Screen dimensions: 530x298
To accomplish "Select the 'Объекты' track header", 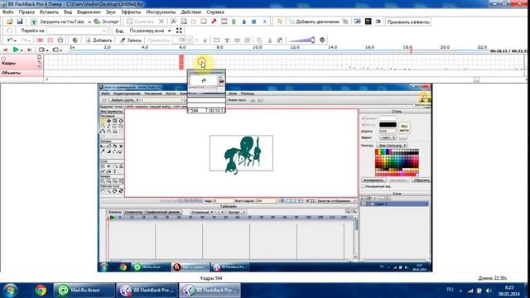I will point(22,73).
